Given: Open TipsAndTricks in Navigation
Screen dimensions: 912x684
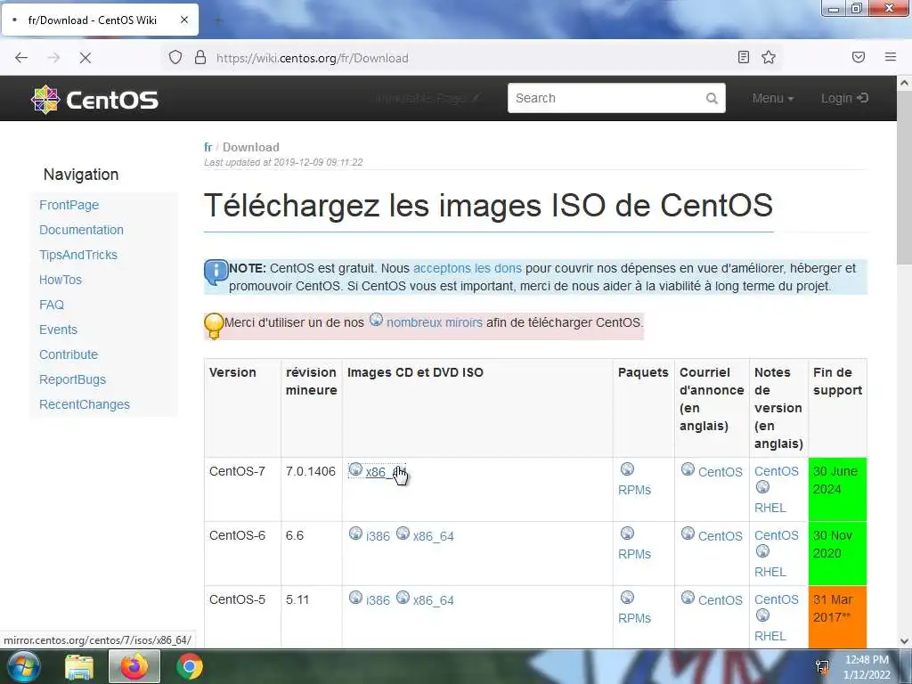Looking at the screenshot, I should pyautogui.click(x=78, y=255).
